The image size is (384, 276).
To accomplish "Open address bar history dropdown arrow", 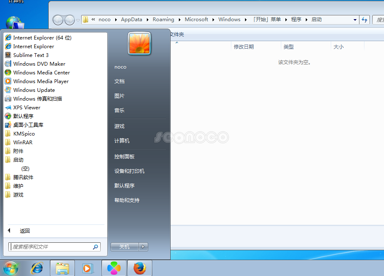I will pyautogui.click(x=355, y=20).
